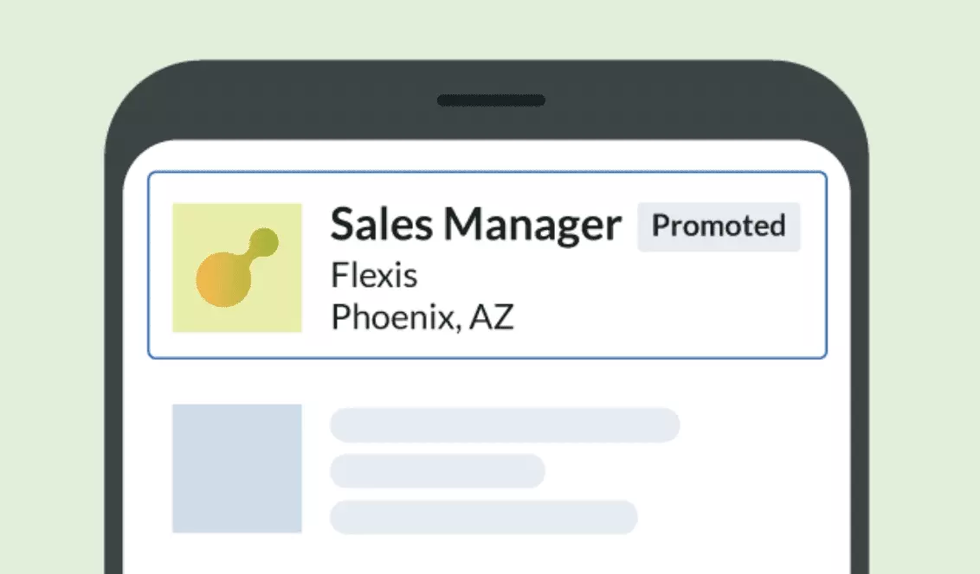Click the light green background outside the phone
980x574 pixels.
(52, 259)
